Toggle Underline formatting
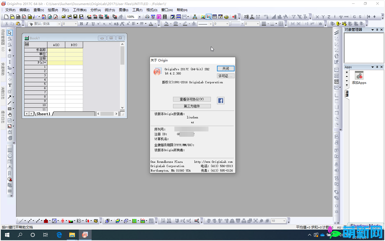Screen dimensions: 385x241 [93, 24]
